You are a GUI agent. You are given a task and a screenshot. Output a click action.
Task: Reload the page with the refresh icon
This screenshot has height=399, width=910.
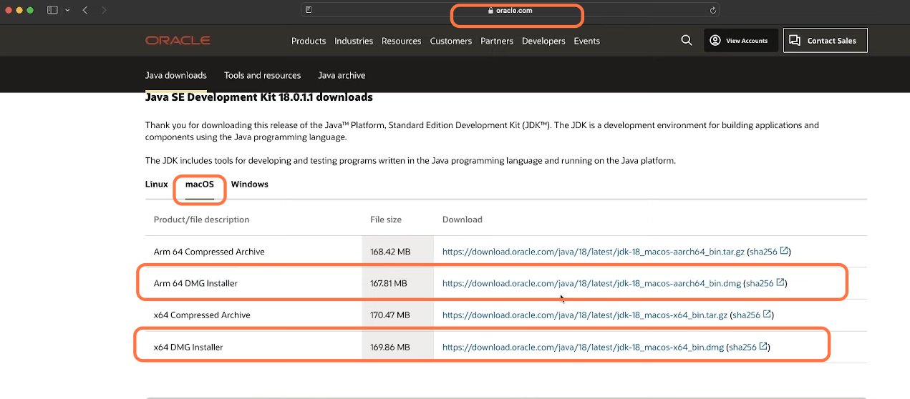click(713, 10)
